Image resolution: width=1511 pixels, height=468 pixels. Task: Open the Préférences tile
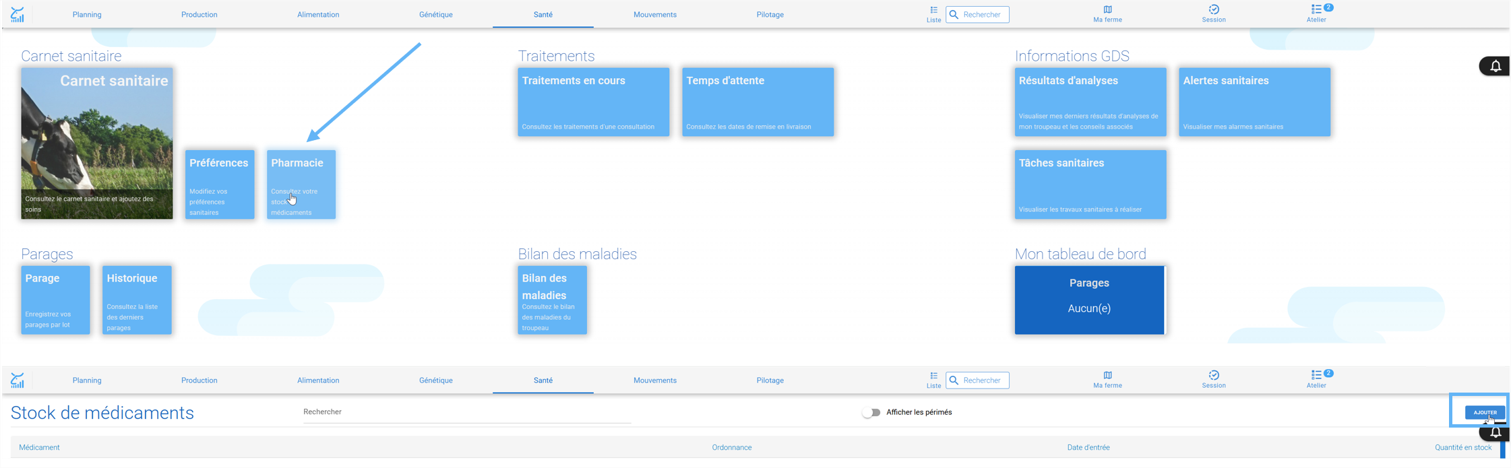(220, 184)
